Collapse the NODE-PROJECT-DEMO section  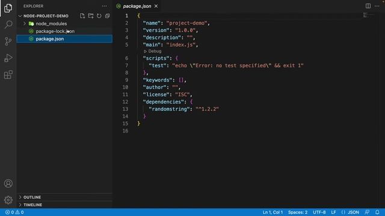pos(46,16)
